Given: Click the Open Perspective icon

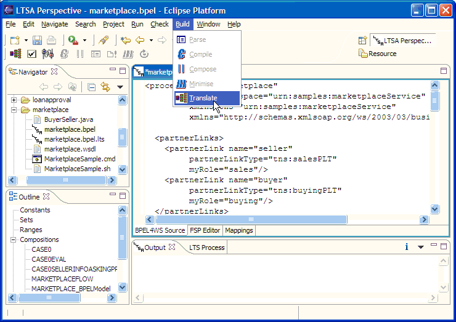Looking at the screenshot, I should (x=363, y=40).
